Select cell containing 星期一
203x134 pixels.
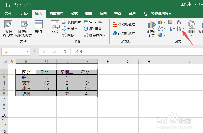(x=46, y=72)
